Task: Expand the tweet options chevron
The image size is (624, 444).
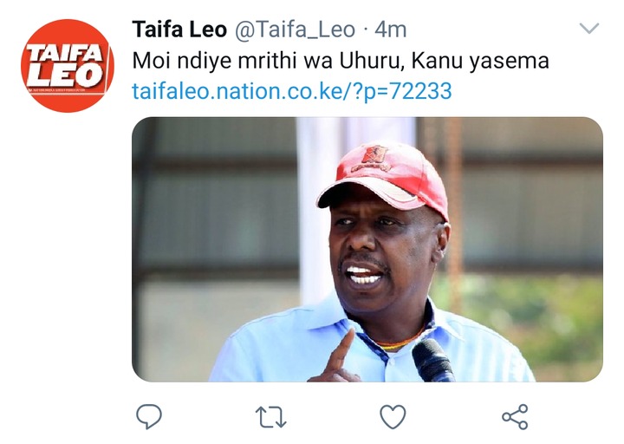Action: point(589,29)
